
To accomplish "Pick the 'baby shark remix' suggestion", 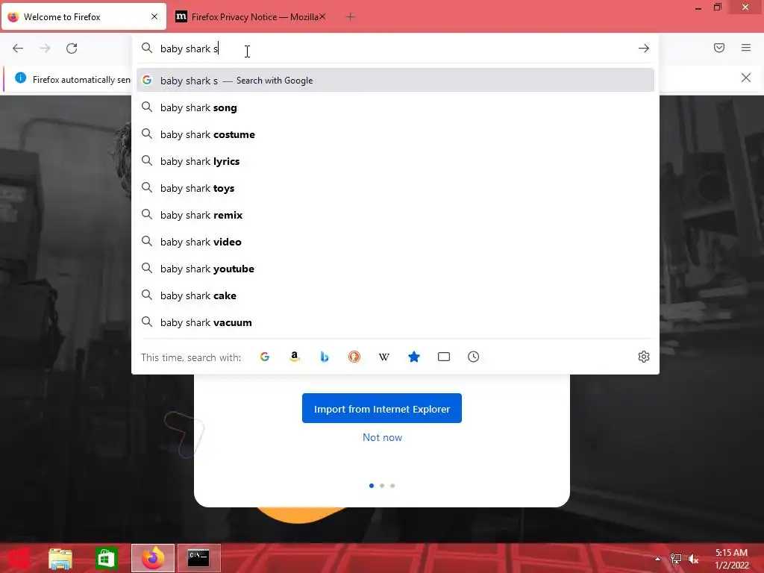I will click(395, 215).
